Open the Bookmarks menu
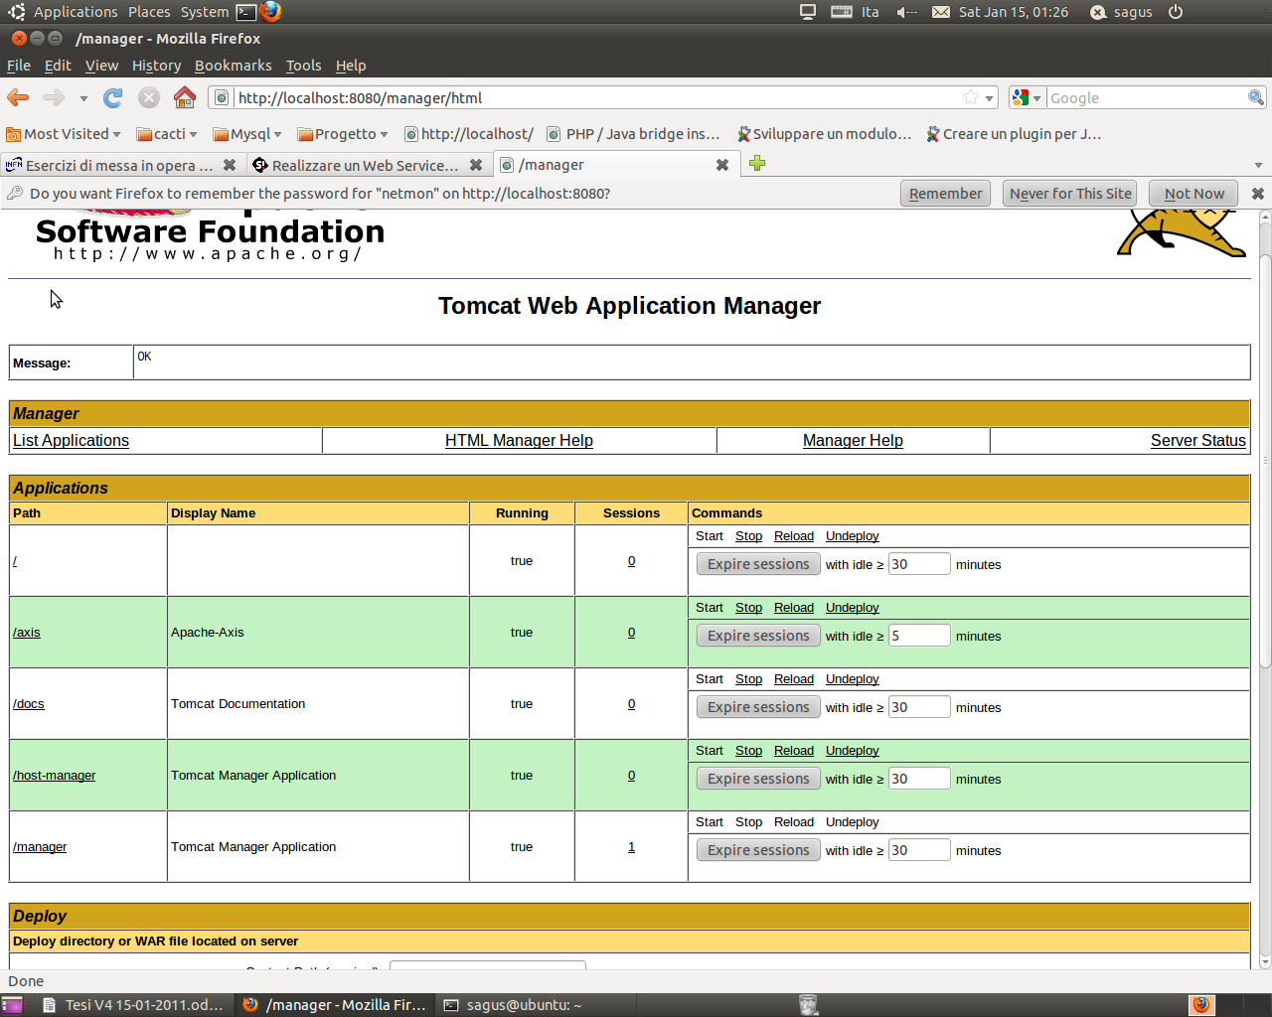The image size is (1272, 1017). tap(234, 66)
